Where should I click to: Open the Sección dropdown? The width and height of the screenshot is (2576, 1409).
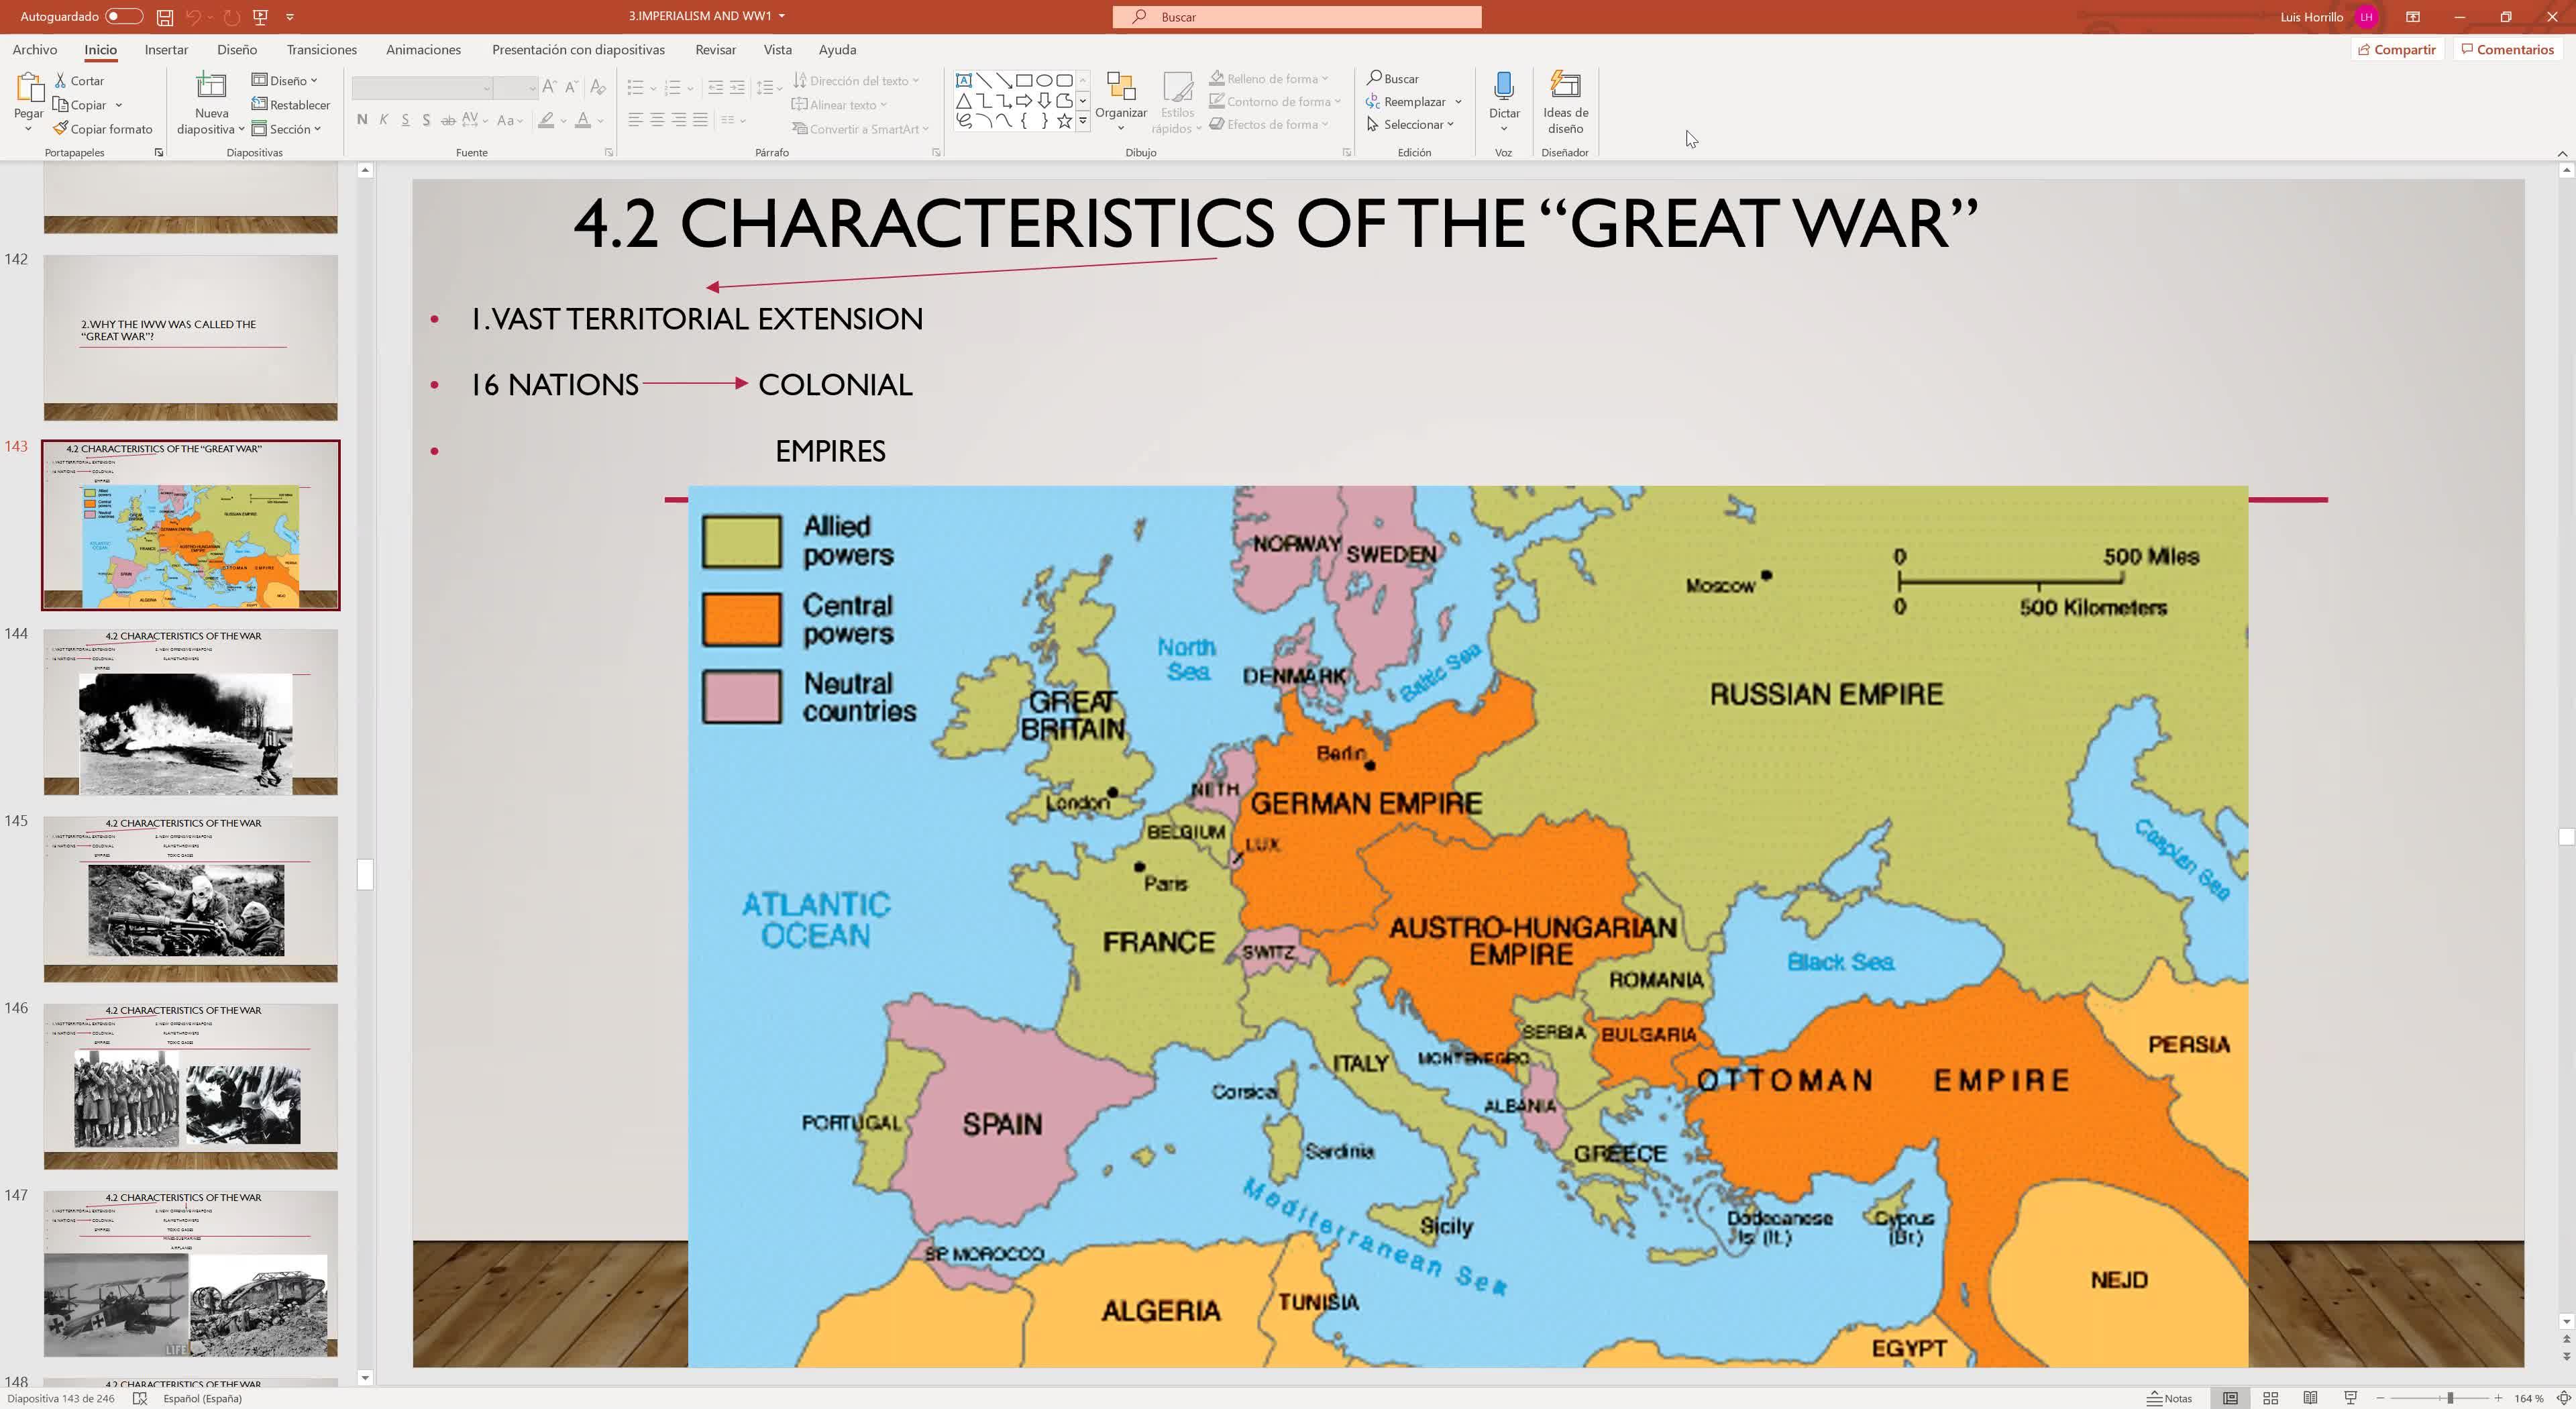pyautogui.click(x=287, y=129)
